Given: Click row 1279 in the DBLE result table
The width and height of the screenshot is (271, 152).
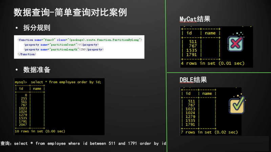Looking at the screenshot, I should pos(199,117).
